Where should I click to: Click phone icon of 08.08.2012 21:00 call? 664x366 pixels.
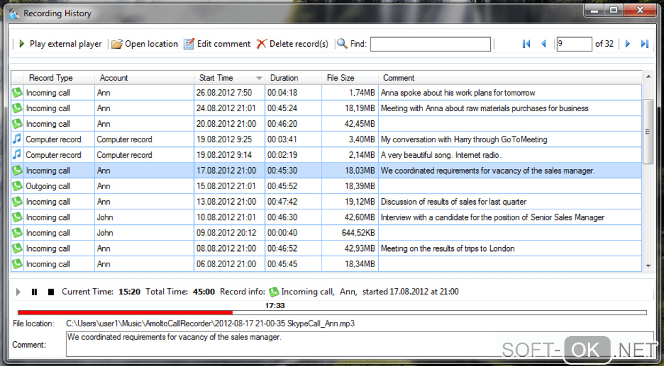tap(17, 248)
